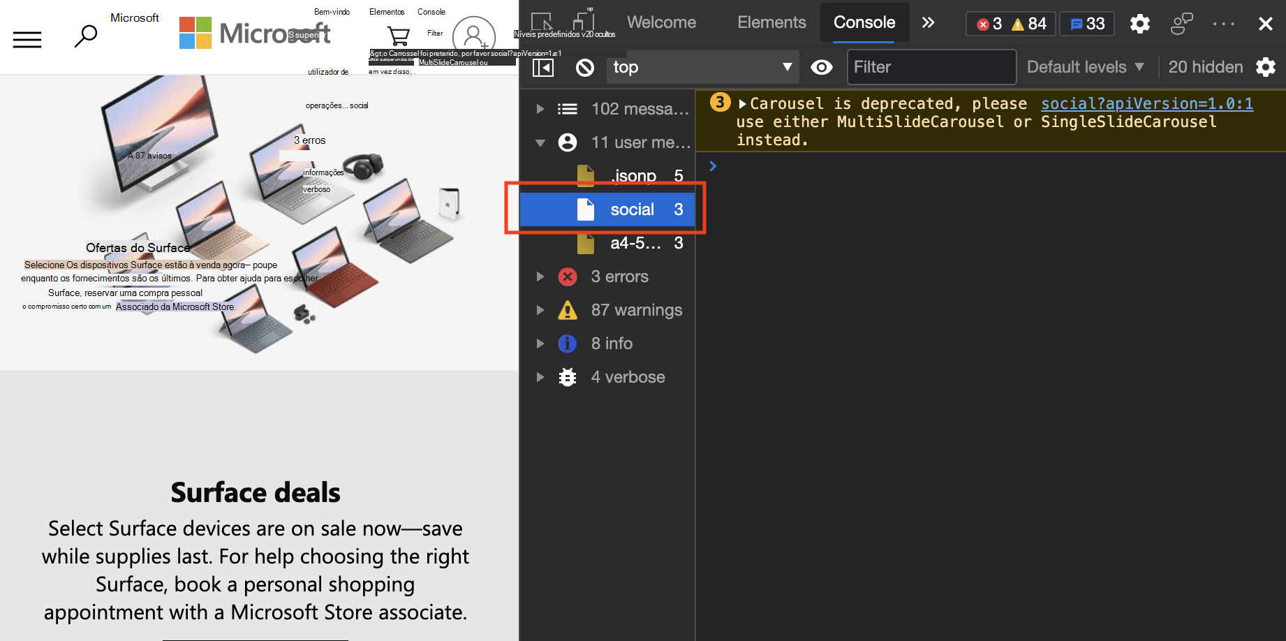The image size is (1286, 641).
Task: Click the Ofertas do Surface overlay text
Action: (x=138, y=248)
